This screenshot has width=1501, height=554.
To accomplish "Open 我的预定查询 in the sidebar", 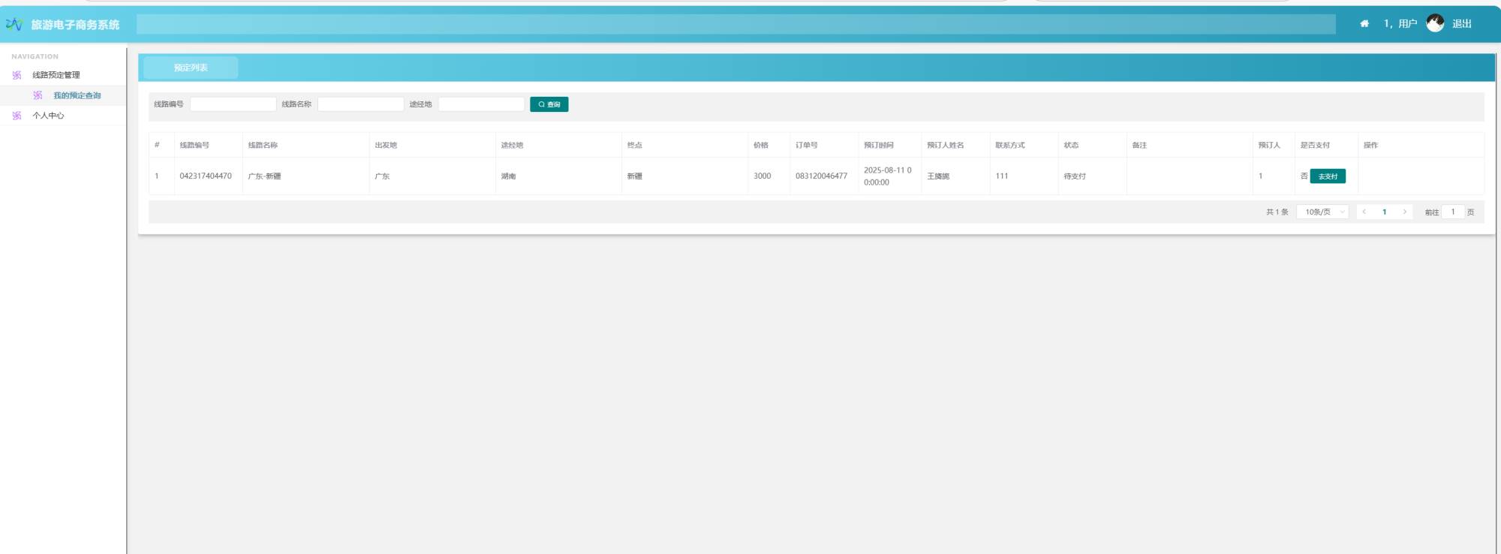I will (x=77, y=95).
